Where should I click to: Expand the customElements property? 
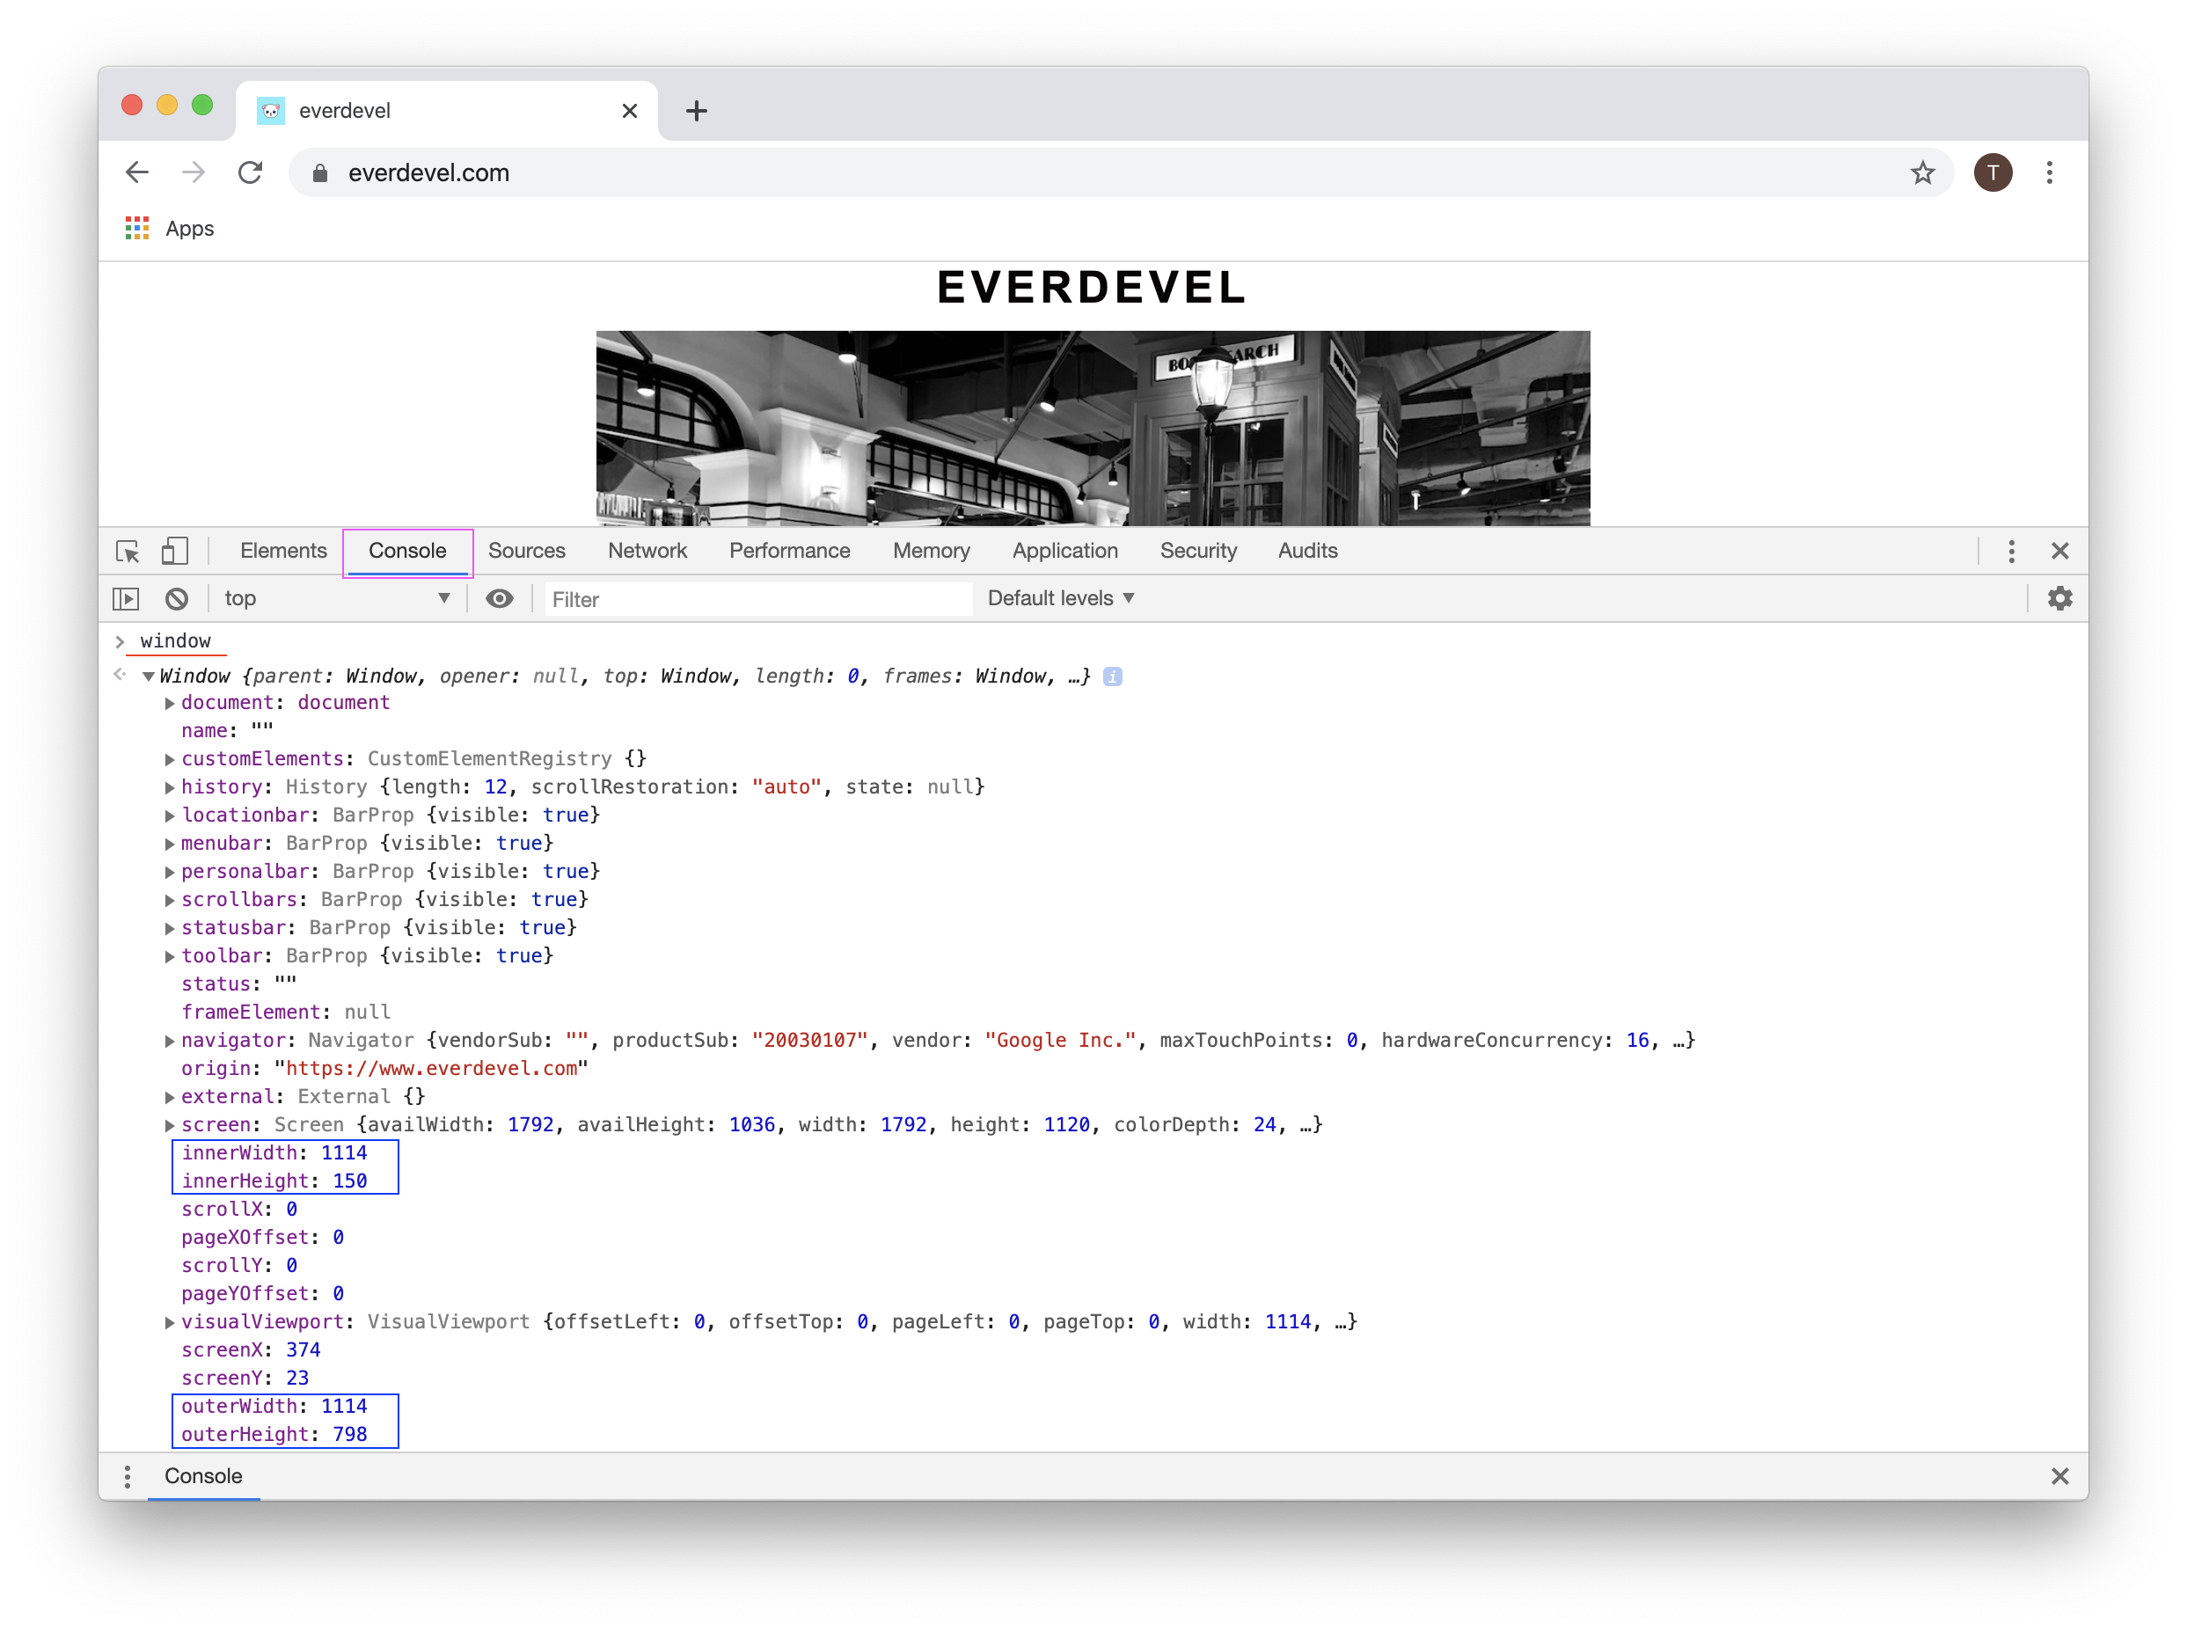pyautogui.click(x=169, y=759)
